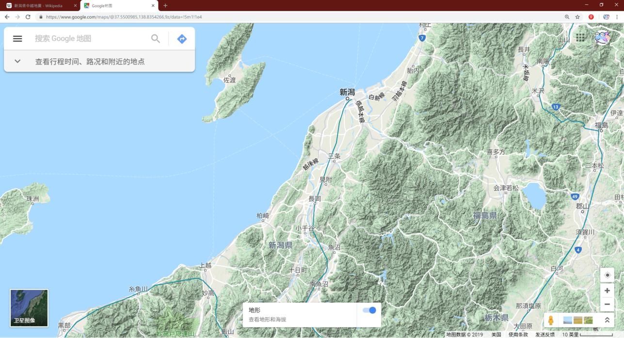Zoom out the map with minus button
Viewport: 624px width, 338px height.
coord(607,304)
